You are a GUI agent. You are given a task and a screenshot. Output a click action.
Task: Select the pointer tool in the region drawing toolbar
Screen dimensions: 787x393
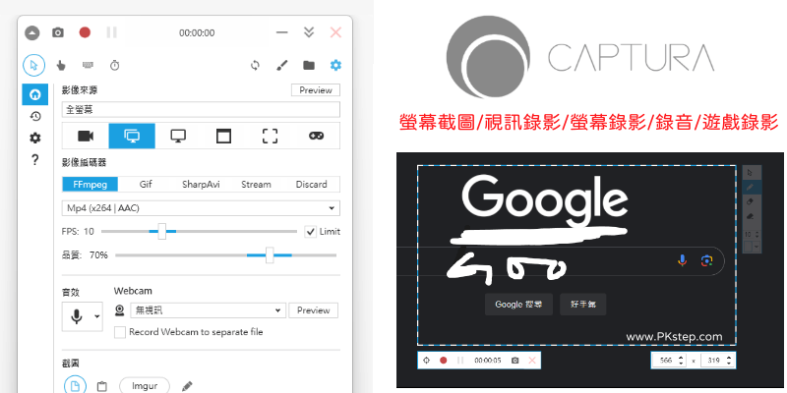(751, 173)
